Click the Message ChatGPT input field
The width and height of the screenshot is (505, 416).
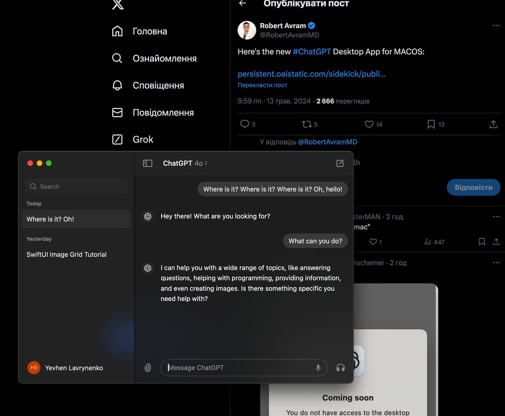(236, 368)
